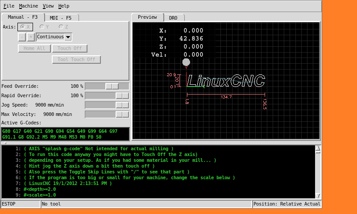Image resolution: width=357 pixels, height=214 pixels.
Task: Switch to the MDI - F5 tab
Action: (61, 18)
